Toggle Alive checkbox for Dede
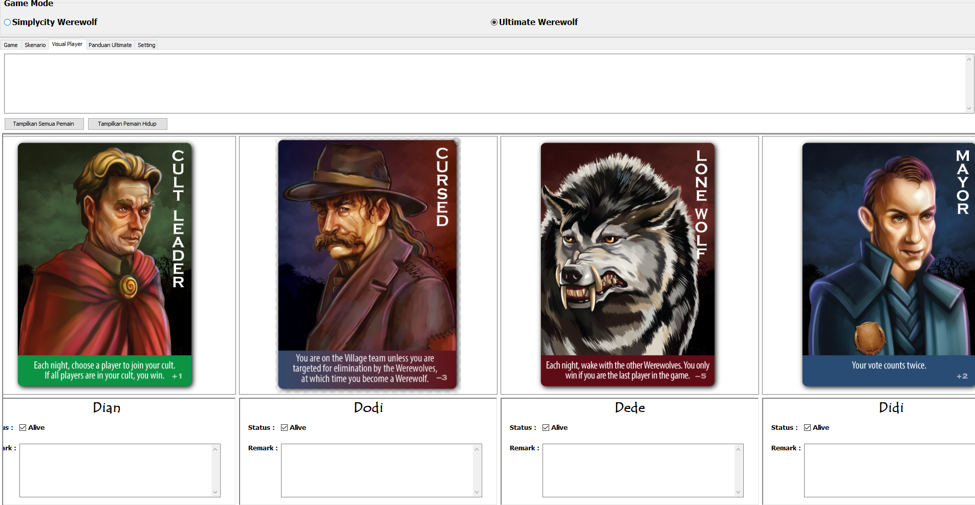Image resolution: width=975 pixels, height=505 pixels. [546, 428]
